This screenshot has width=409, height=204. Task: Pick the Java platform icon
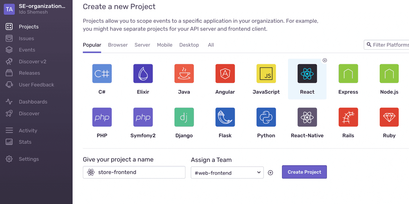184,73
